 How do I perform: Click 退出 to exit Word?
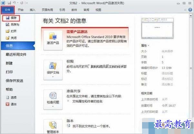click(x=11, y=104)
